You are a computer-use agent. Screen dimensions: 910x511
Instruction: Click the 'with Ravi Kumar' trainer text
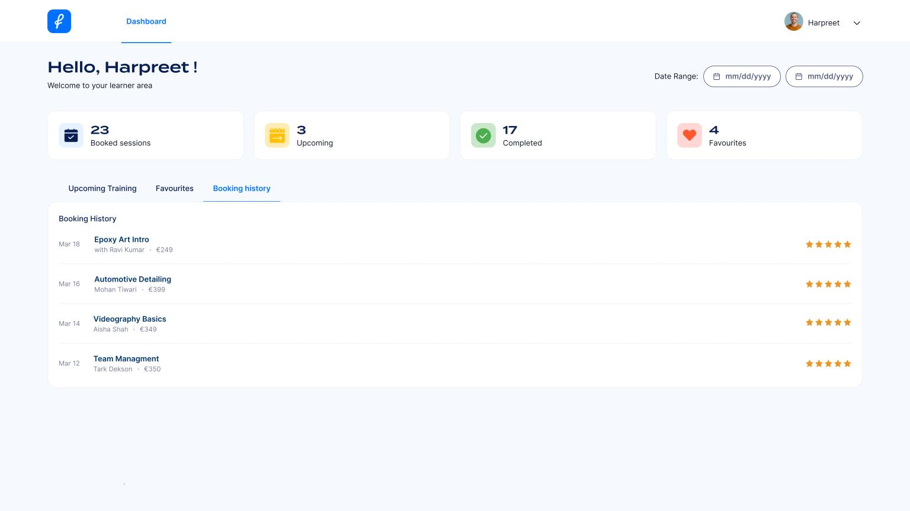tap(119, 250)
